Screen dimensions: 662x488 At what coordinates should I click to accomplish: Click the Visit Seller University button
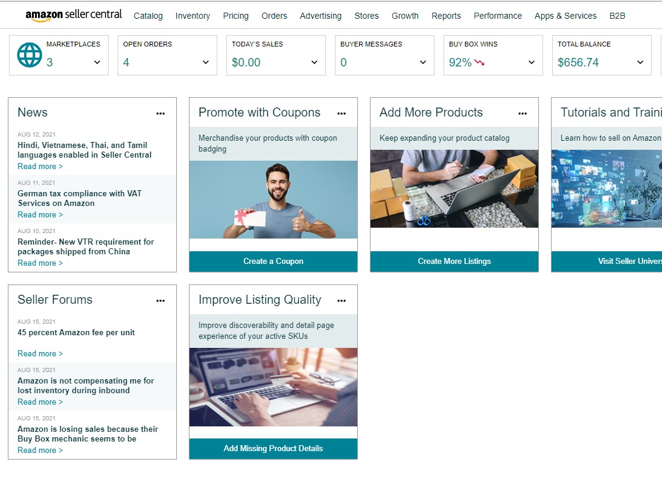point(606,261)
